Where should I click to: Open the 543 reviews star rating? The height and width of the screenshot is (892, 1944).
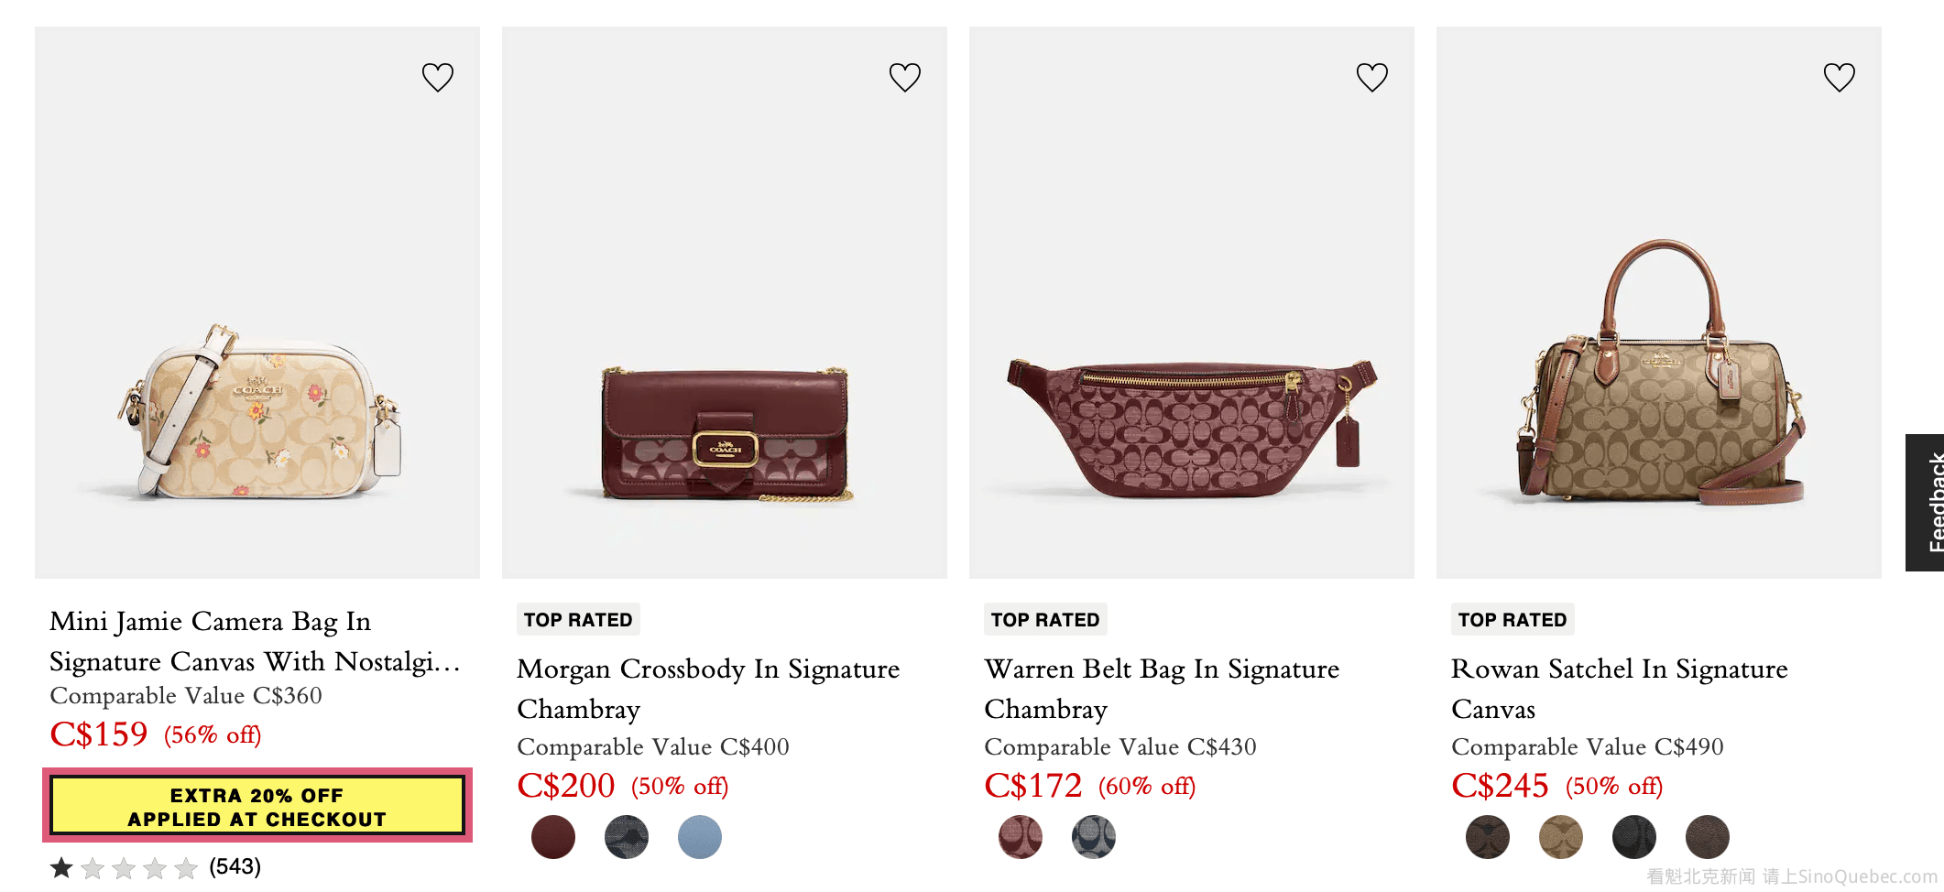click(156, 866)
